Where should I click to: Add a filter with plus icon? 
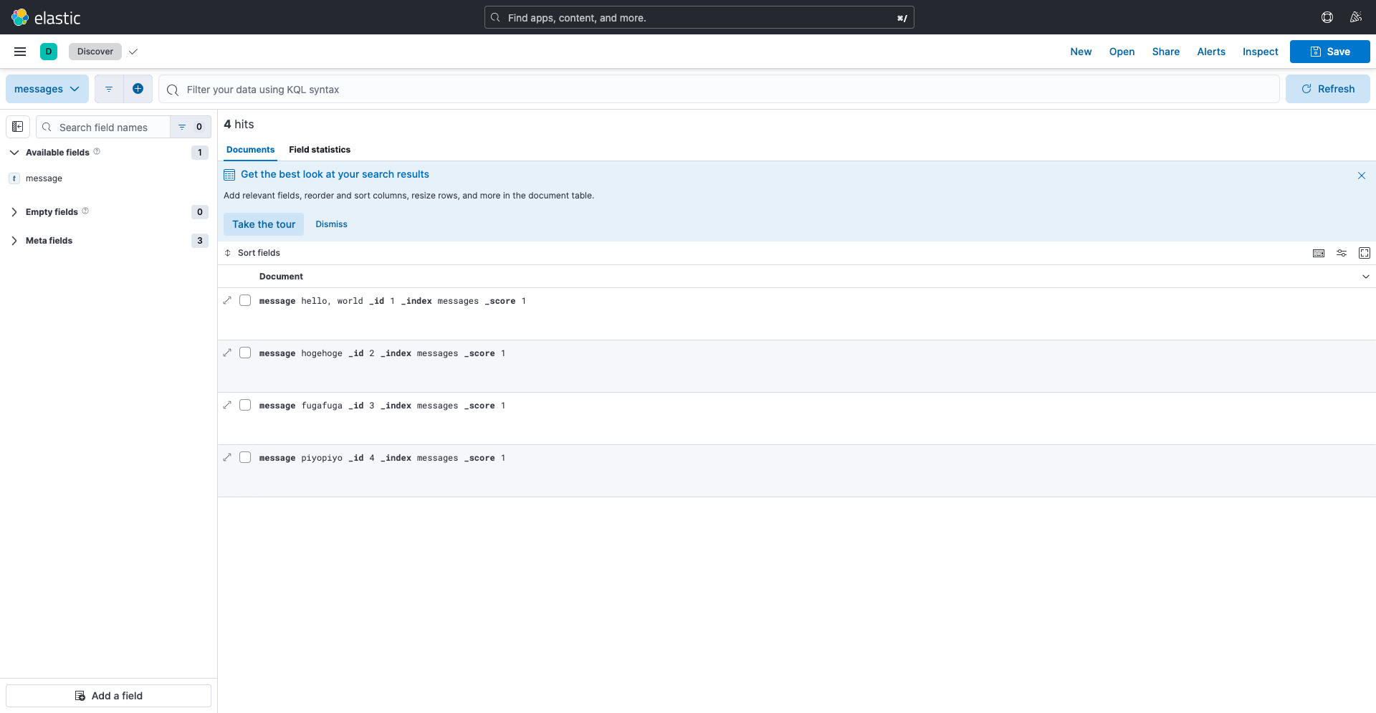coord(138,89)
